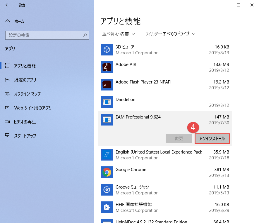This screenshot has width=259, height=223.
Task: Click the 2019/8/29 install date
Action: point(219,210)
